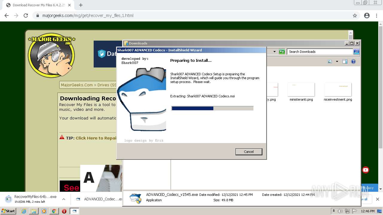Open the Explorer address bar history dropdown
The width and height of the screenshot is (383, 215).
point(274,52)
